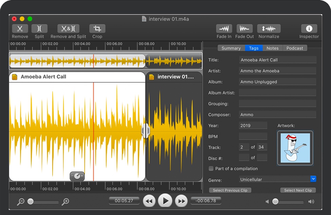Click the zoom in magnifier icon
This screenshot has height=215, width=331.
tap(65, 202)
